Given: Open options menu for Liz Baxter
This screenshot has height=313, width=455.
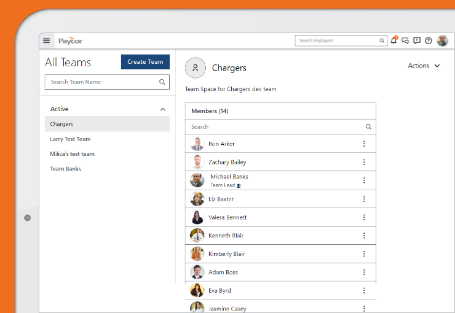Looking at the screenshot, I should click(x=364, y=199).
